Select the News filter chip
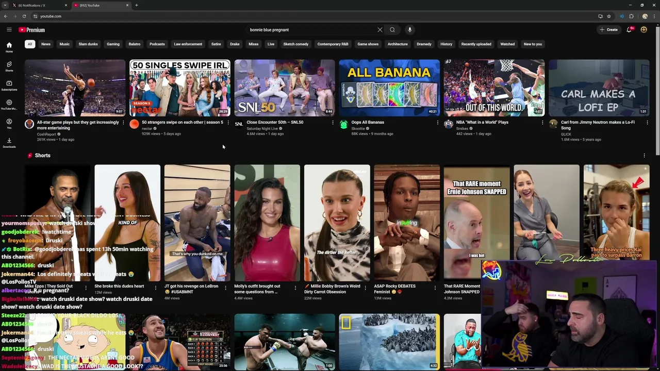The image size is (660, 371). [x=46, y=44]
